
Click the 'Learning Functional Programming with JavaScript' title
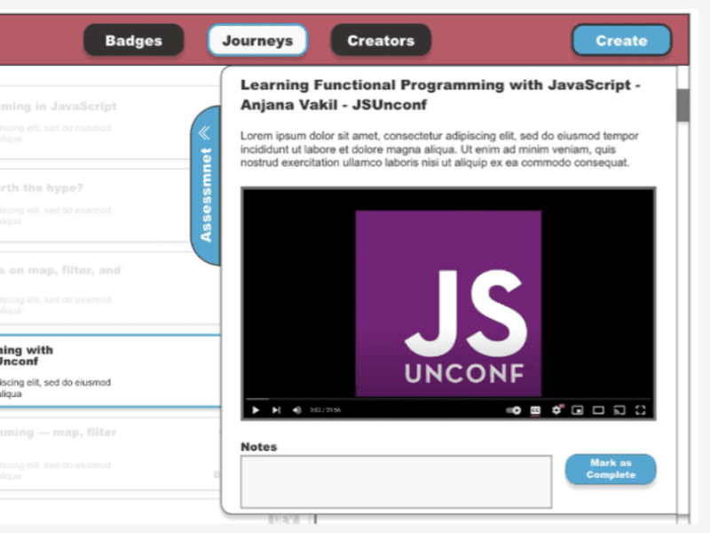click(x=440, y=95)
